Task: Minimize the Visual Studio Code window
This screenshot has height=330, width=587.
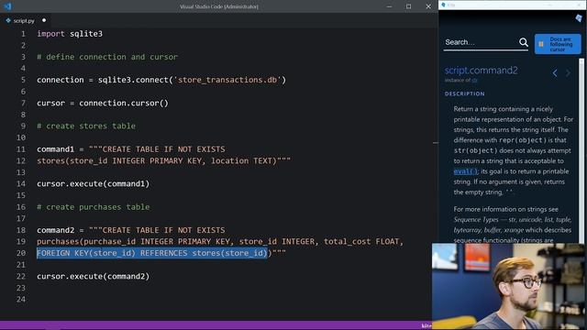Action: (x=389, y=6)
